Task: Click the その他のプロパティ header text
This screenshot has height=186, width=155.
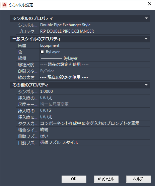Action: click(30, 85)
